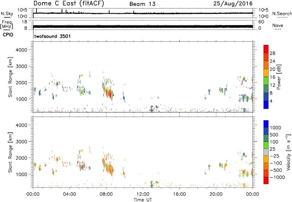Screen dimensions: 292x202
Task: Click the 'Power [dB]' color bar title
Action: [x=279, y=77]
